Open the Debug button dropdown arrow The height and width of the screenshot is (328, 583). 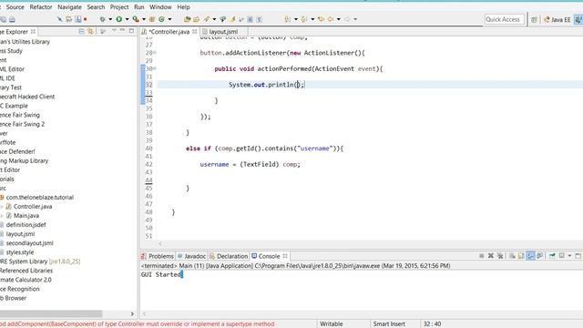(110, 19)
